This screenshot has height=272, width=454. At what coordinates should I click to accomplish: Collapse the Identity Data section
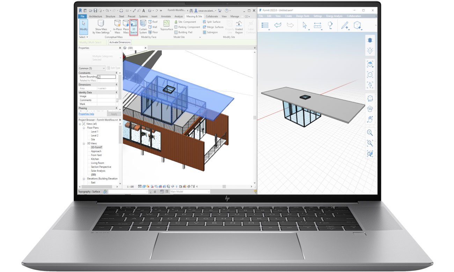click(117, 92)
